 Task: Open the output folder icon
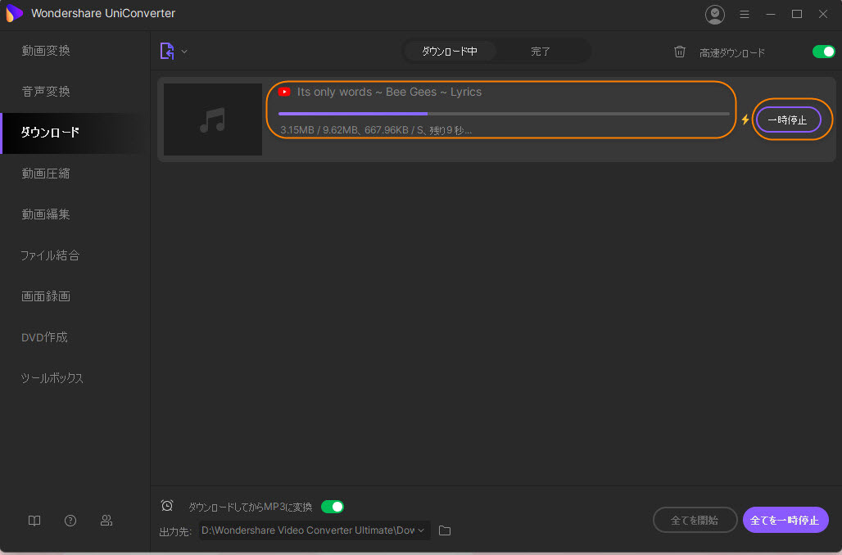coord(445,530)
